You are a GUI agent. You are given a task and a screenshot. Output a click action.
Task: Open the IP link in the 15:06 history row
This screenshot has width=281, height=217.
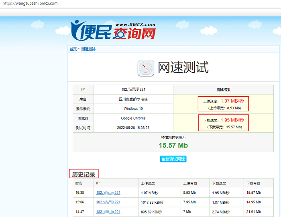108,202
